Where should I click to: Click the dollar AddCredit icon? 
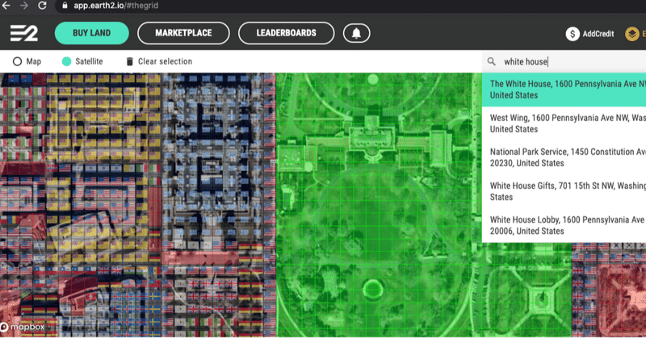(573, 34)
